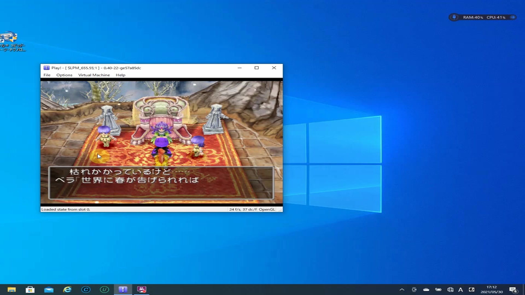Open the File menu in Play!
This screenshot has height=295, width=525.
pos(47,75)
